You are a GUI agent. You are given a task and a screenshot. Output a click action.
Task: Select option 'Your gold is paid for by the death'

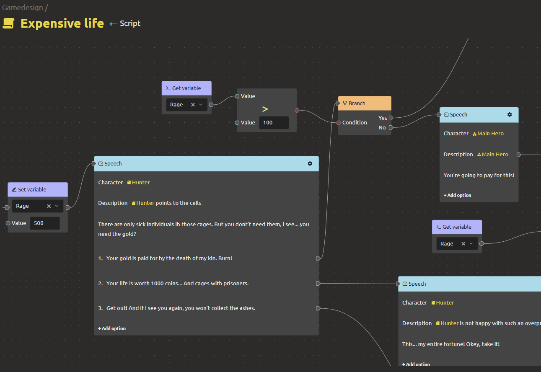pyautogui.click(x=169, y=258)
